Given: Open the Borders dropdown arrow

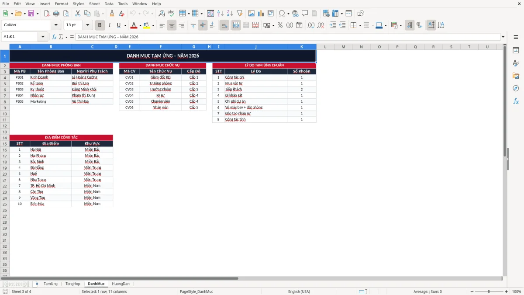Looking at the screenshot, I should (x=360, y=25).
